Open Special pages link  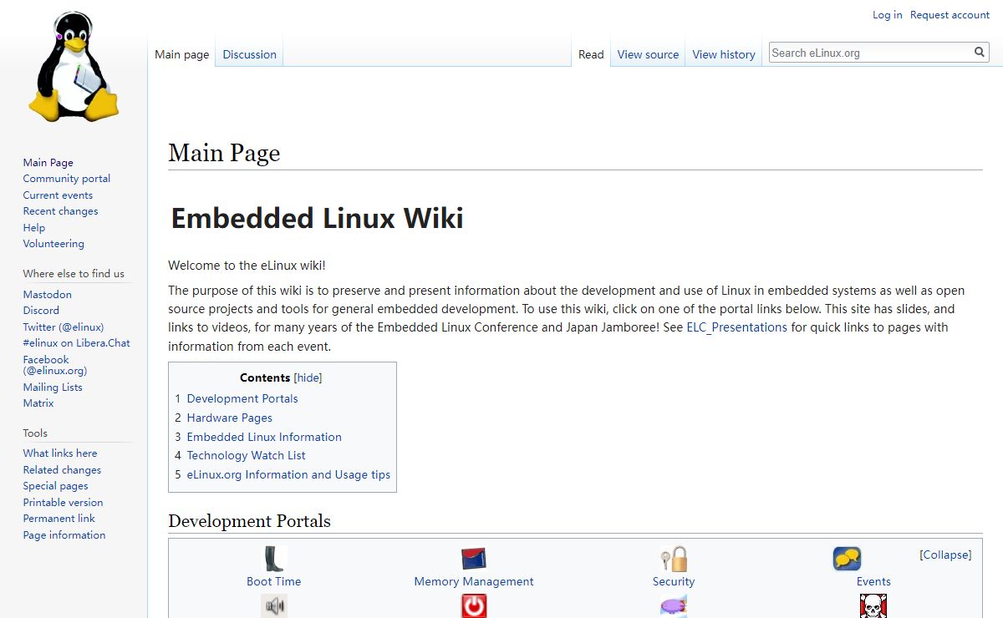point(55,486)
